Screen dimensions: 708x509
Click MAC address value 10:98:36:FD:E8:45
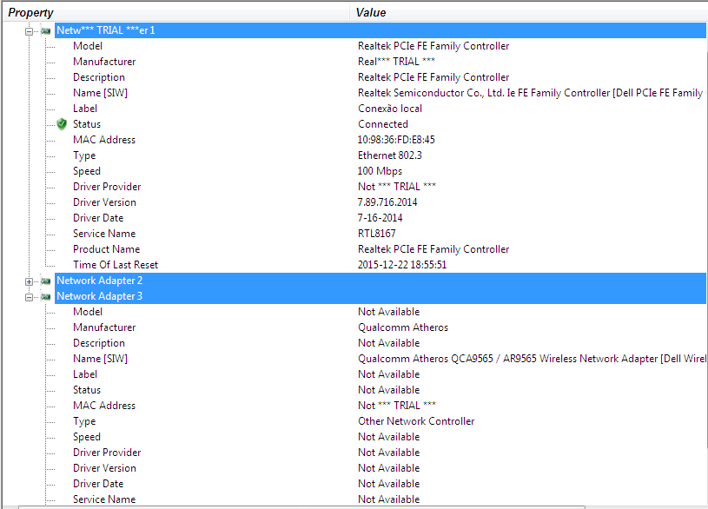point(396,140)
